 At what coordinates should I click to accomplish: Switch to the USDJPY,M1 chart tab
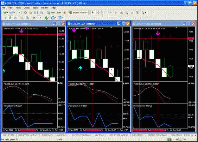[9, 135]
